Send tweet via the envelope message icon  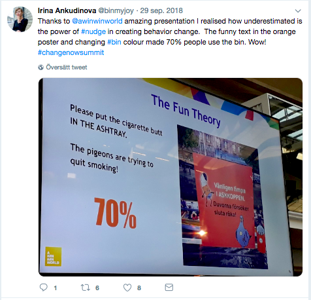tap(169, 288)
